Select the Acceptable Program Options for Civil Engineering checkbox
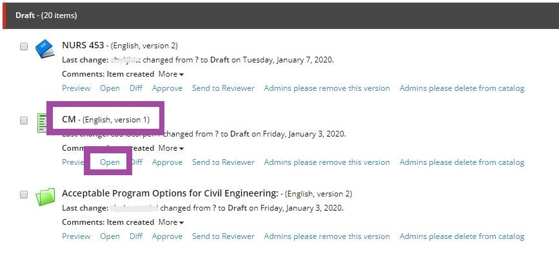The image size is (559, 257). [x=23, y=195]
